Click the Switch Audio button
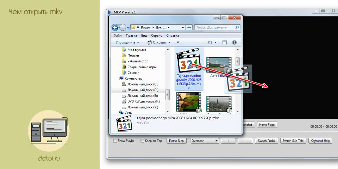Image resolution: width=338 pixels, height=169 pixels. (267, 141)
